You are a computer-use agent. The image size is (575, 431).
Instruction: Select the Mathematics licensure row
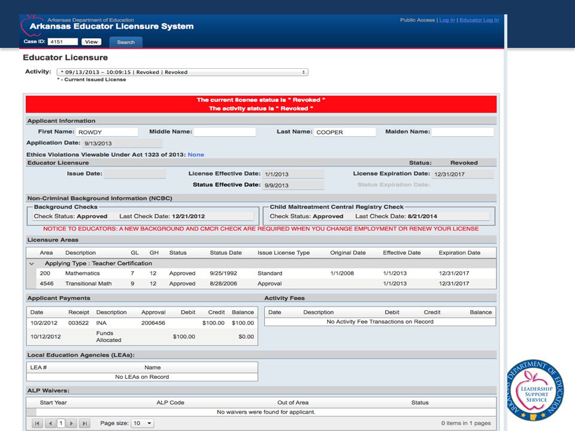point(265,274)
